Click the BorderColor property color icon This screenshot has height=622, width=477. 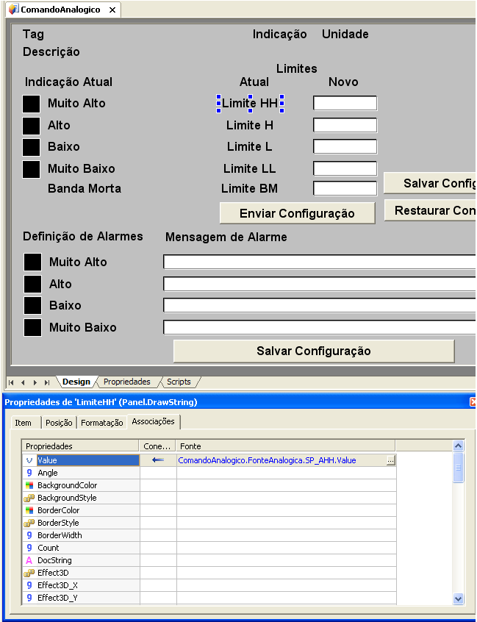29,510
